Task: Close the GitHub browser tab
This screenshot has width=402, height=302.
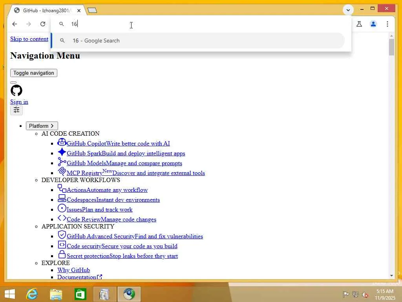Action: tap(79, 11)
